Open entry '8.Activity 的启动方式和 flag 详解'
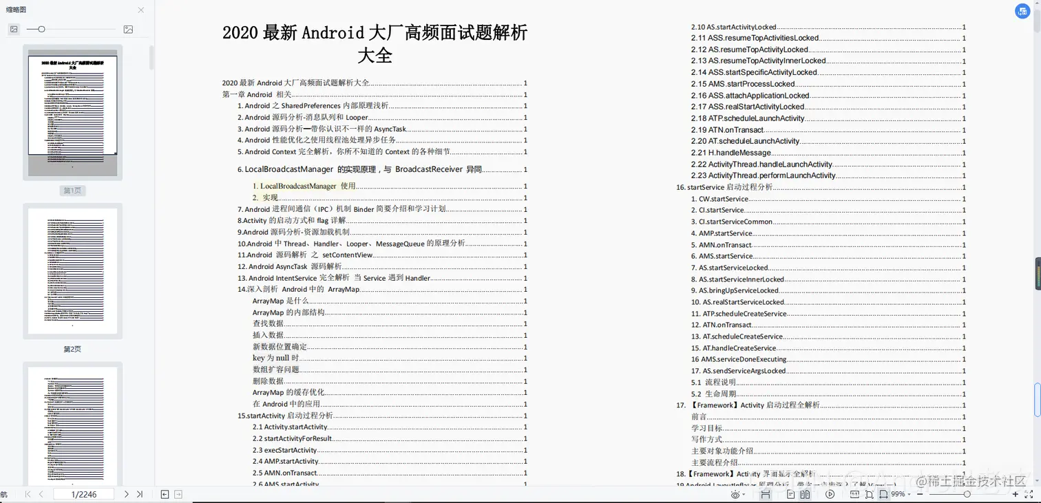Screen dimensions: 1041x503 point(291,221)
